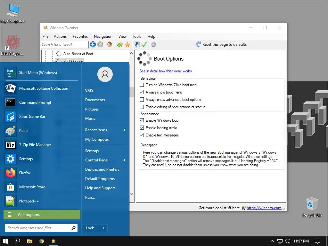Screen dimensions: 328x246
Task: Open the home page house icon
Action: click(x=109, y=44)
